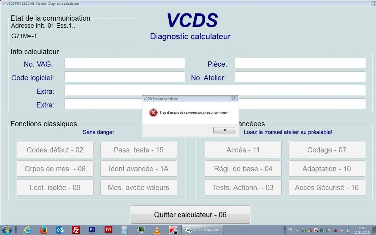Screen dimensions: 376x235
Task: Open Outlook from the taskbar
Action: (60, 230)
